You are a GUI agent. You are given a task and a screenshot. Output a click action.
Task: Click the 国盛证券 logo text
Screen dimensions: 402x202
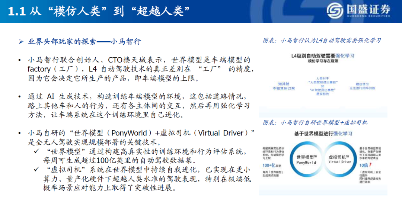(368, 9)
